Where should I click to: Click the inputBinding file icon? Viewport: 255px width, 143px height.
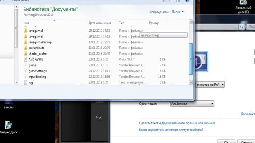[x=25, y=77]
